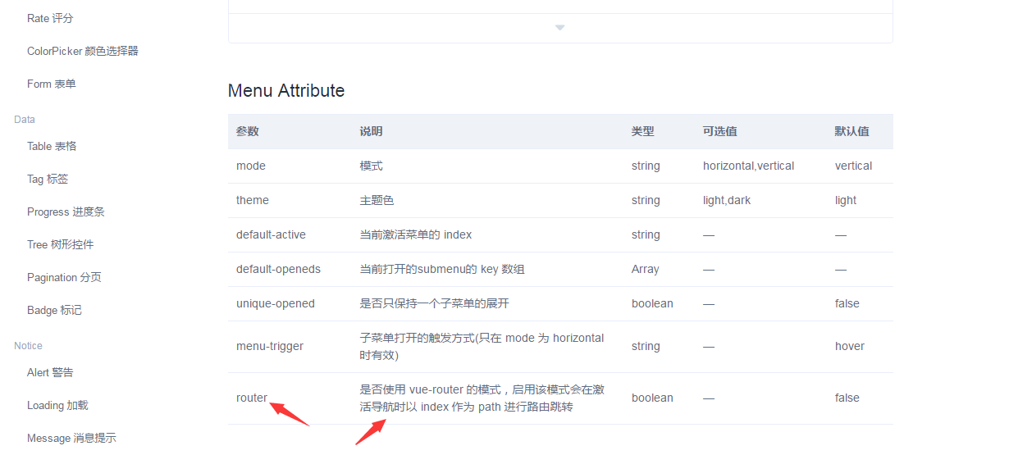Click the light,dark options cell
Viewport: 1009px width, 455px height.
point(725,200)
